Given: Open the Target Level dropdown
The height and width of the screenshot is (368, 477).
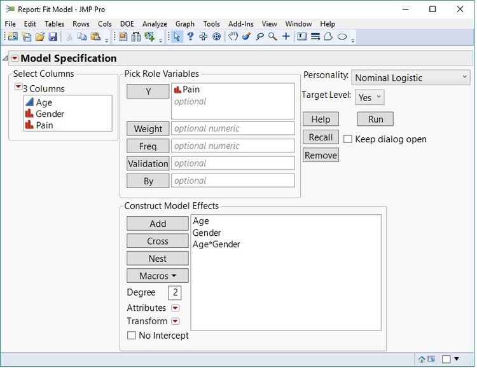Looking at the screenshot, I should (370, 97).
